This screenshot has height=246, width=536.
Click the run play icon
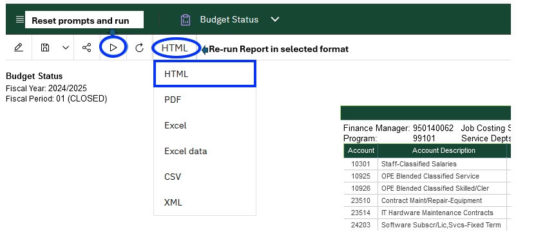tap(113, 48)
